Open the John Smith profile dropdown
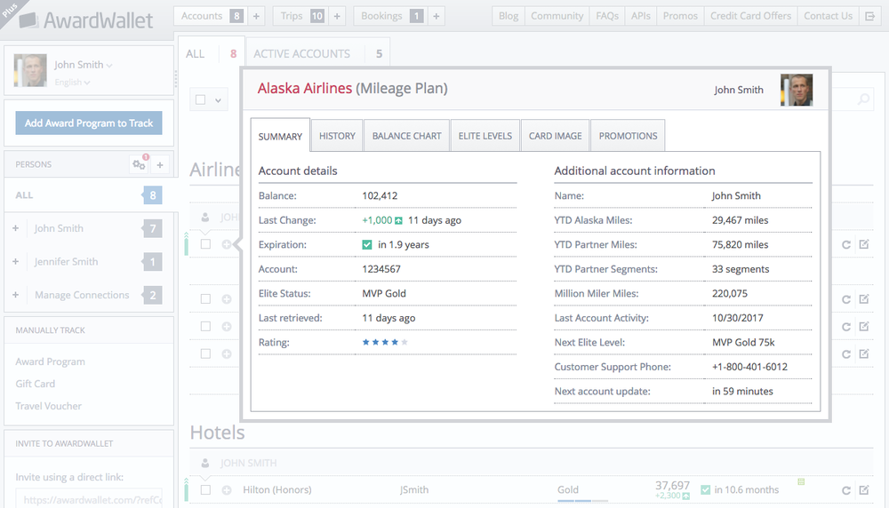The height and width of the screenshot is (508, 889). [x=83, y=65]
